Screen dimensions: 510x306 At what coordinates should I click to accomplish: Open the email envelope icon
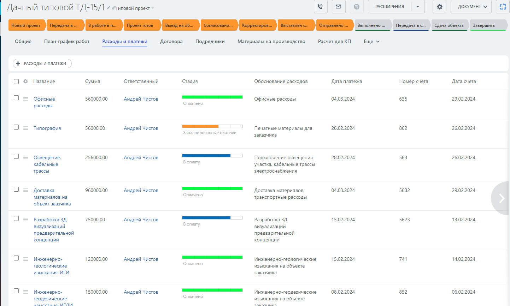[338, 7]
